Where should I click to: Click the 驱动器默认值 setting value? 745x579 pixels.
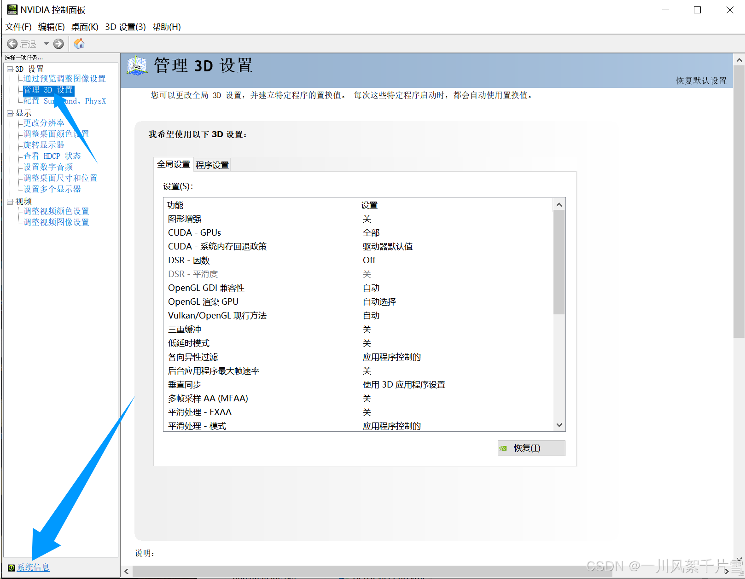pos(387,247)
